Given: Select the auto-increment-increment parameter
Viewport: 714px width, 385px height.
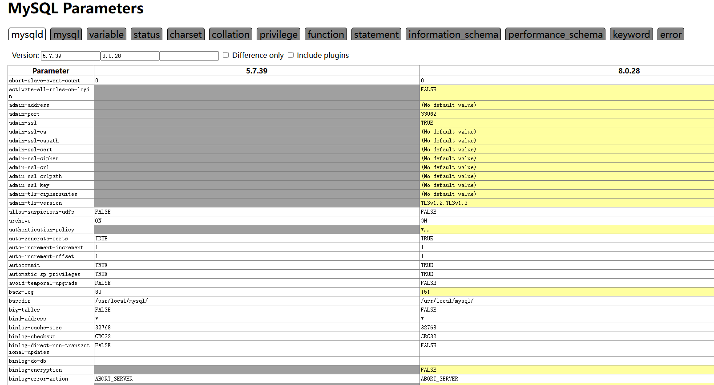Looking at the screenshot, I should [x=46, y=247].
